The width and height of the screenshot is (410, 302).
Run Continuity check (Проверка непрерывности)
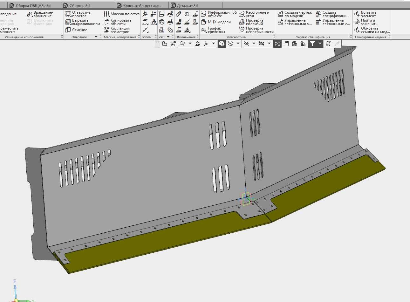pos(256,30)
